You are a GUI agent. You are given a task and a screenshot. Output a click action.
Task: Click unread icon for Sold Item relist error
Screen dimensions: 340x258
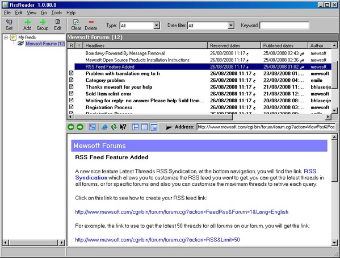coord(71,93)
